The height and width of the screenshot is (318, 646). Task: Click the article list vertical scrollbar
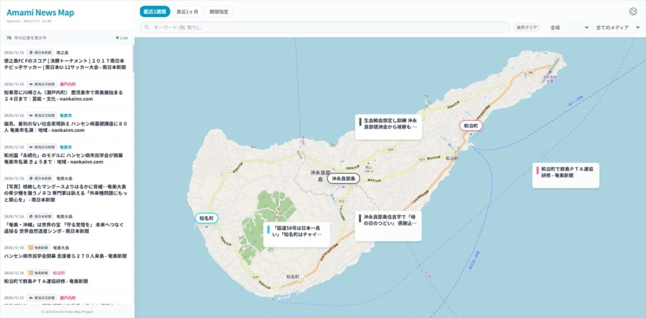133,59
